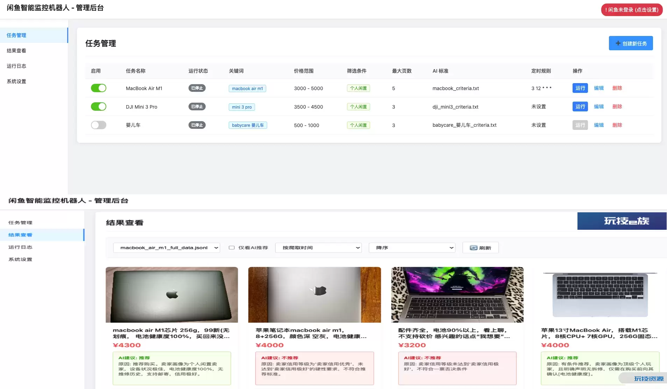Viewport: 667px width, 389px height.
Task: Open the first ¥4000 silver MacBook thumbnail
Action: tap(314, 295)
